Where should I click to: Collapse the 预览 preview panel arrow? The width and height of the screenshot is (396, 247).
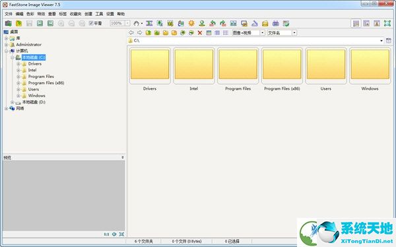point(123,157)
